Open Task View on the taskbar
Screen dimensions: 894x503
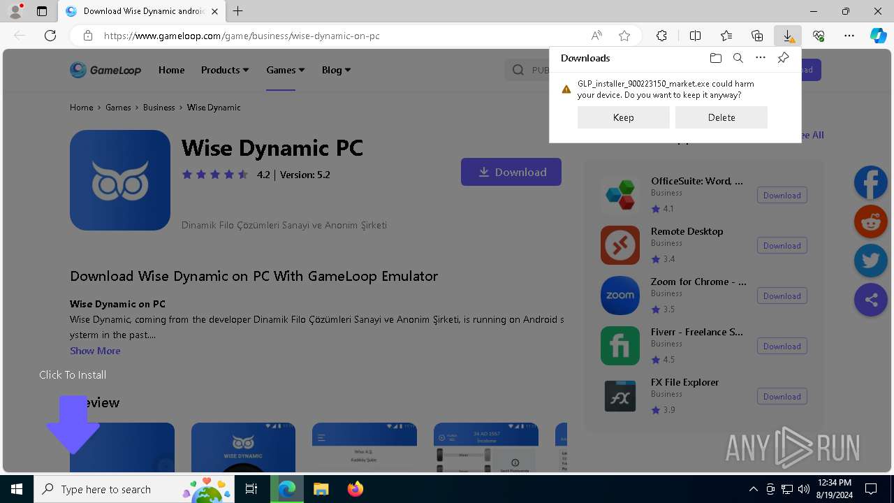pos(251,489)
